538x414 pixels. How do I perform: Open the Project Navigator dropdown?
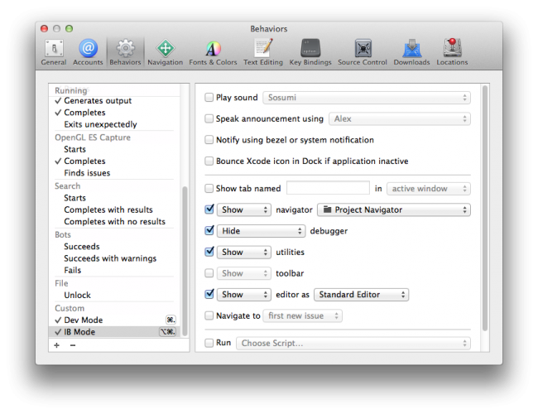coord(394,209)
